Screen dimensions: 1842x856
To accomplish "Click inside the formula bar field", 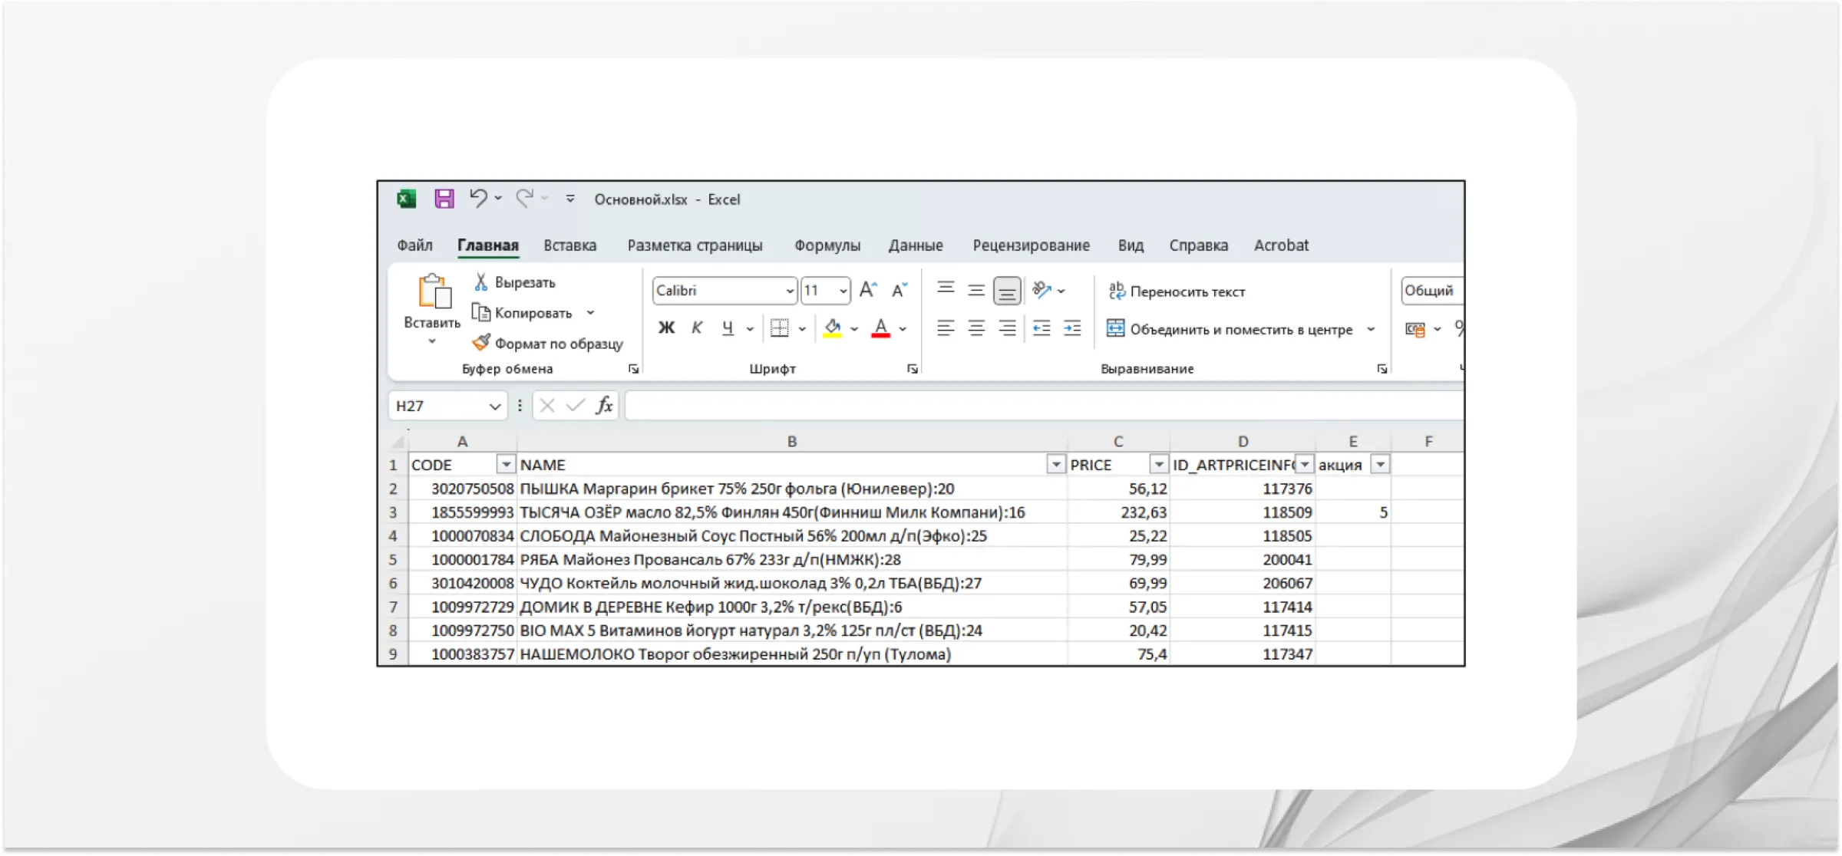I will point(1045,406).
